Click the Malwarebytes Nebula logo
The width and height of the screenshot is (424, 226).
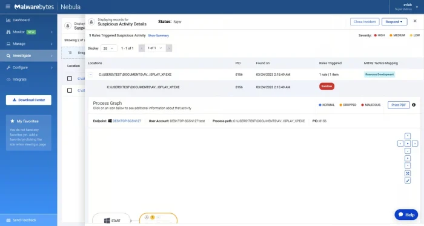point(47,7)
